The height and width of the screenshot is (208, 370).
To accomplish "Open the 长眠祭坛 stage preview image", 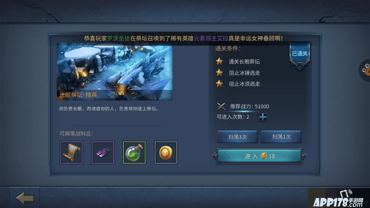I will [115, 71].
